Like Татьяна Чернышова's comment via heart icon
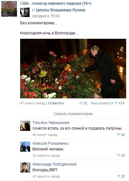The height and width of the screenshot is (181, 129). point(119,134)
